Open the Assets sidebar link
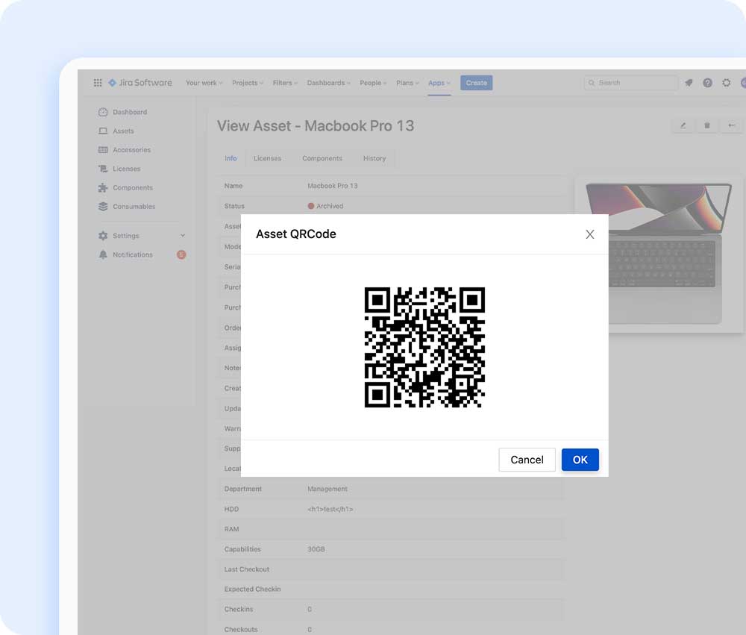This screenshot has width=746, height=635. pyautogui.click(x=123, y=131)
